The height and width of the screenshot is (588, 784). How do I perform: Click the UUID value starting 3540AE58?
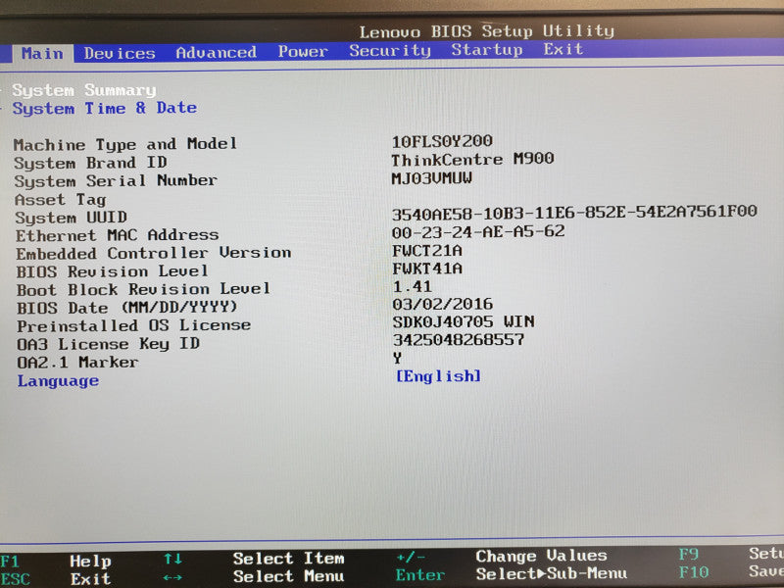pos(574,212)
